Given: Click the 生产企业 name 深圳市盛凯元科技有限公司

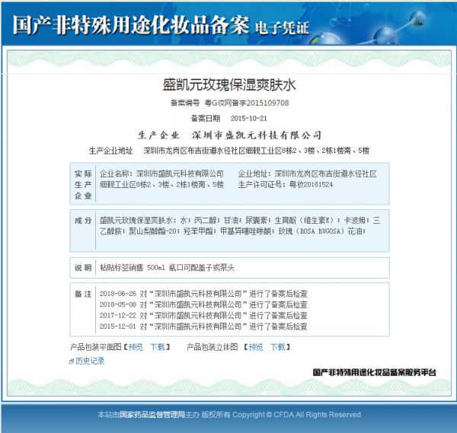Looking at the screenshot, I should click(x=257, y=135).
